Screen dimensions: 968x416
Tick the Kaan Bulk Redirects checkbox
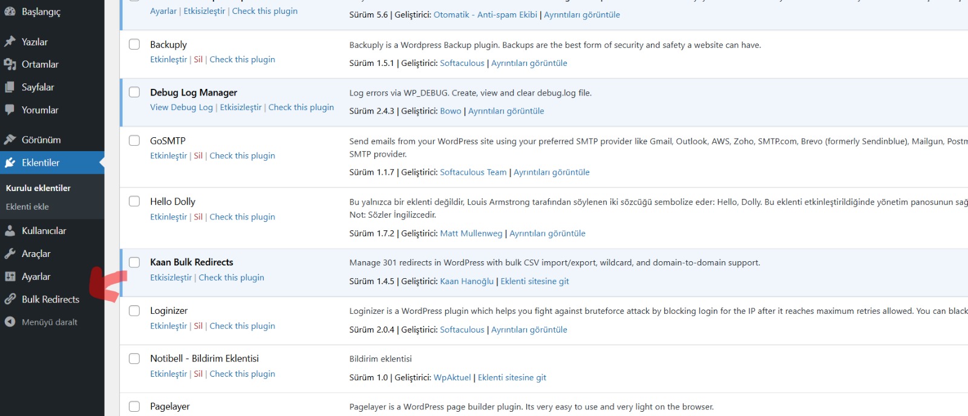point(134,262)
